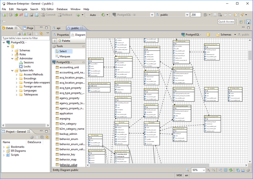This screenshot has width=253, height=179.
Task: Click the red Disconnect toolbar icon
Action: 21,15
